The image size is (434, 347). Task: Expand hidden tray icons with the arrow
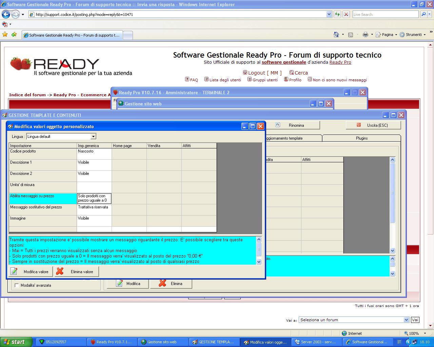pos(409,342)
